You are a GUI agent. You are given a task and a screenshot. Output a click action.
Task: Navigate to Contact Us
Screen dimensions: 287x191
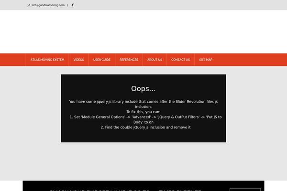coord(180,60)
